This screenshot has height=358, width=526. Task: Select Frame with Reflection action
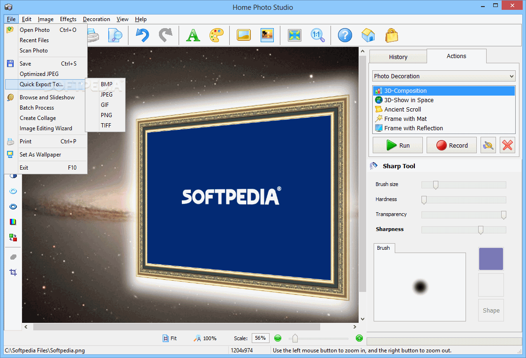(444, 128)
